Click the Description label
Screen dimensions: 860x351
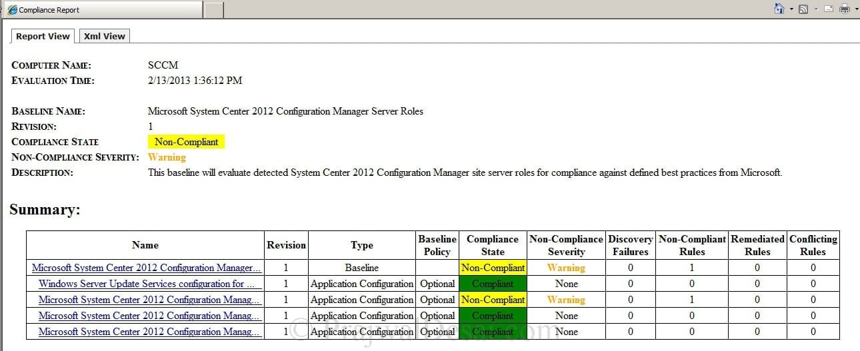pos(43,173)
